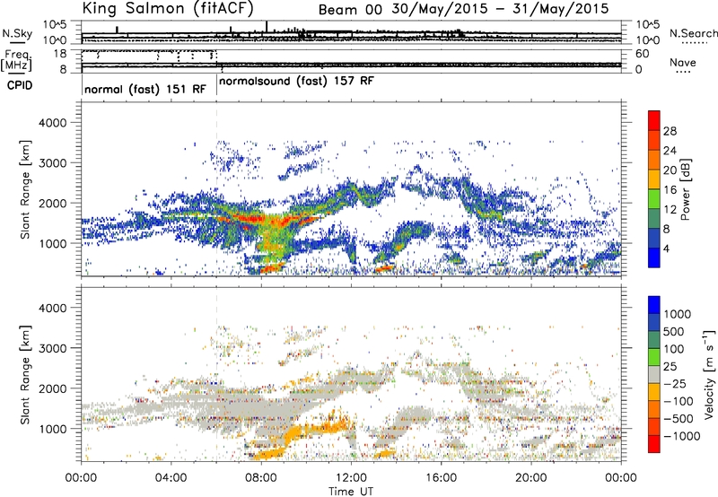Viewport: 718px width, 497px height.
Task: Click the 'N.Search' legend label
Action: tap(693, 33)
